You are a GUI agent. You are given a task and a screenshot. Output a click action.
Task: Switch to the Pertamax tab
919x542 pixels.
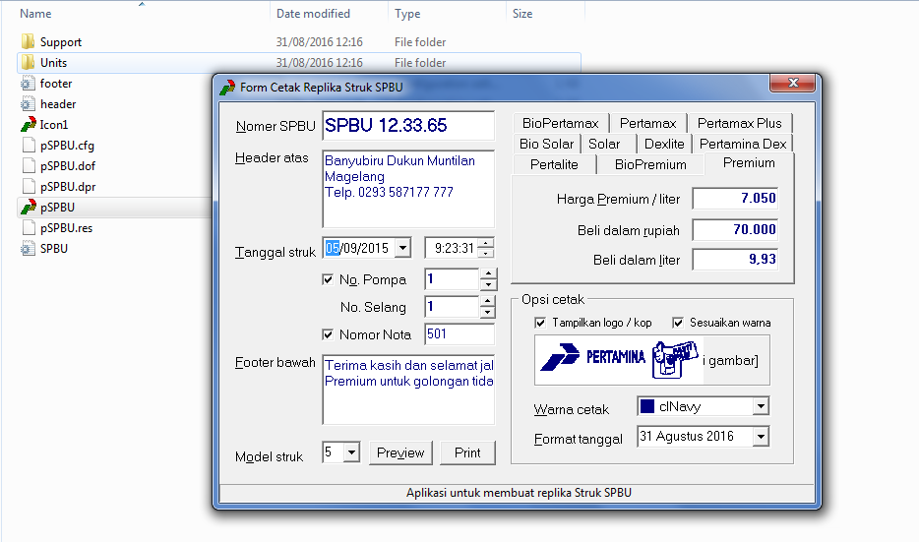pyautogui.click(x=647, y=123)
